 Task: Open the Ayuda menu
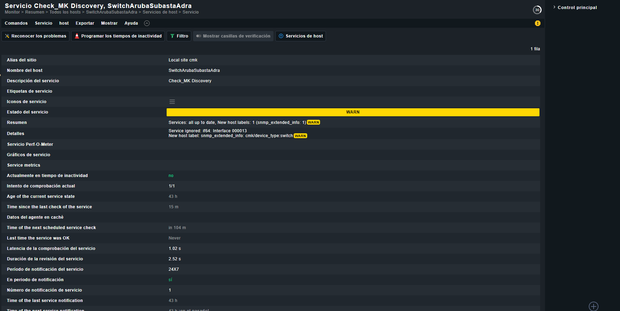coord(131,23)
